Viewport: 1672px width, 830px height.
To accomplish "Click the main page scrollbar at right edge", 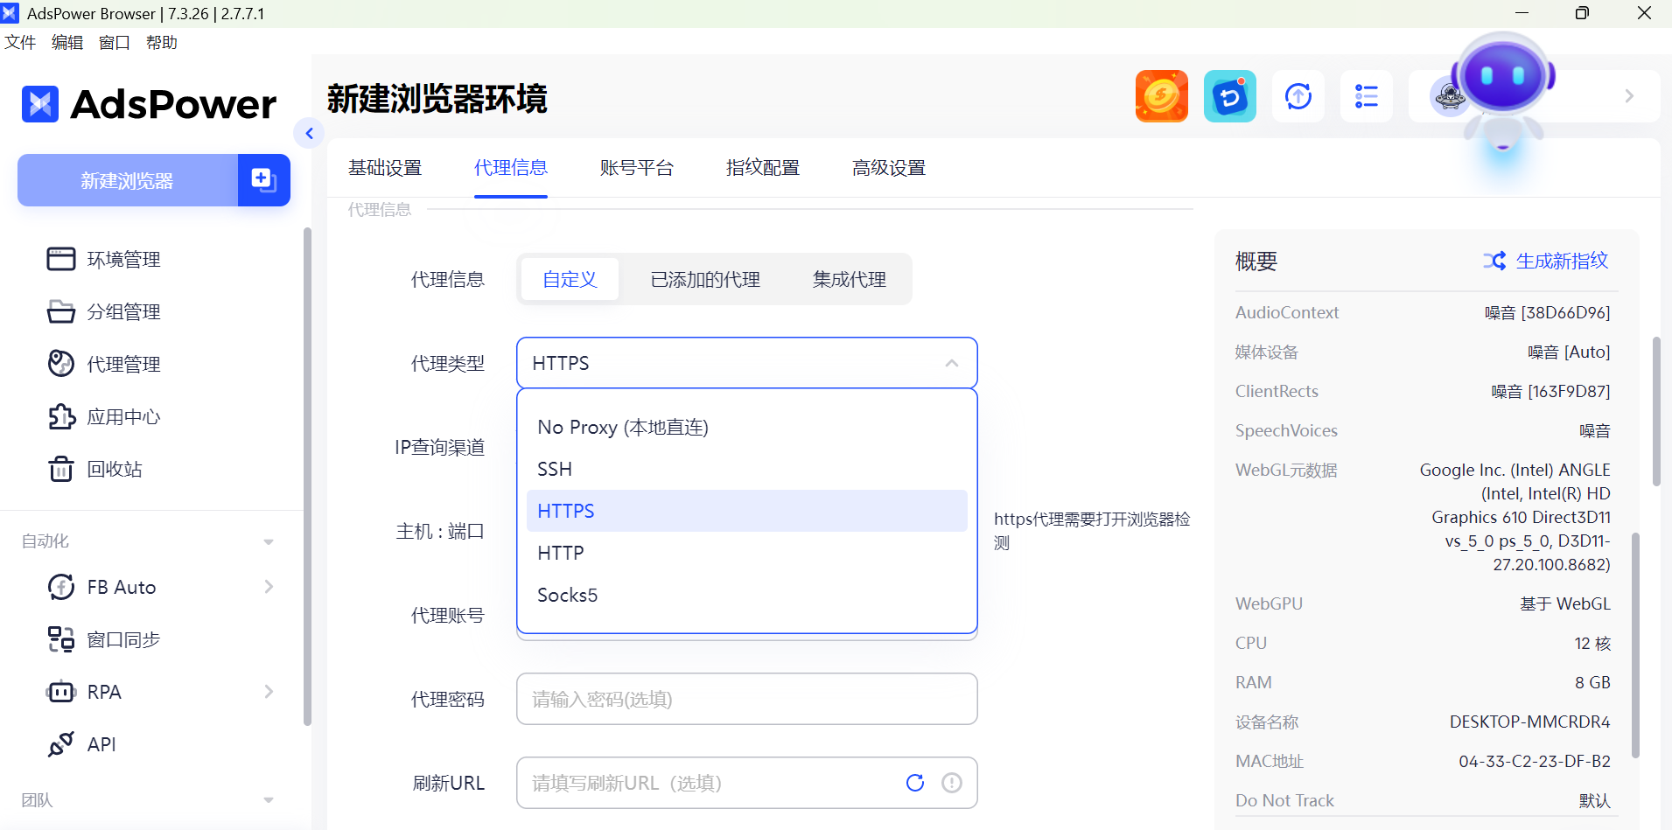I will click(x=1656, y=411).
